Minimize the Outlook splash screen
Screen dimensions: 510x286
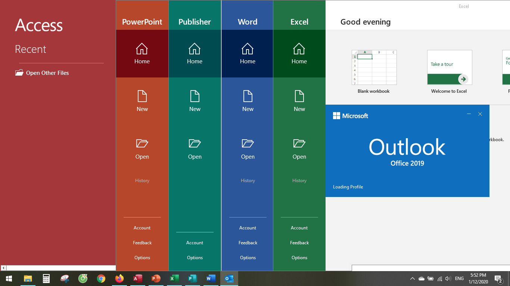[x=469, y=114]
